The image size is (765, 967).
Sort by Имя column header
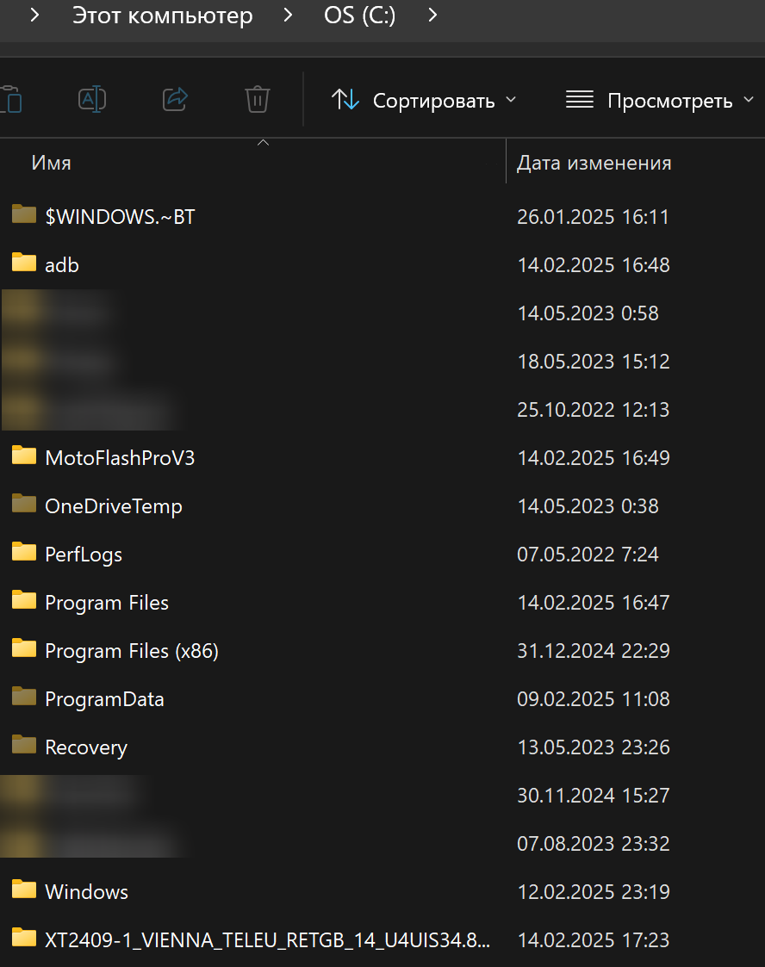(x=51, y=163)
